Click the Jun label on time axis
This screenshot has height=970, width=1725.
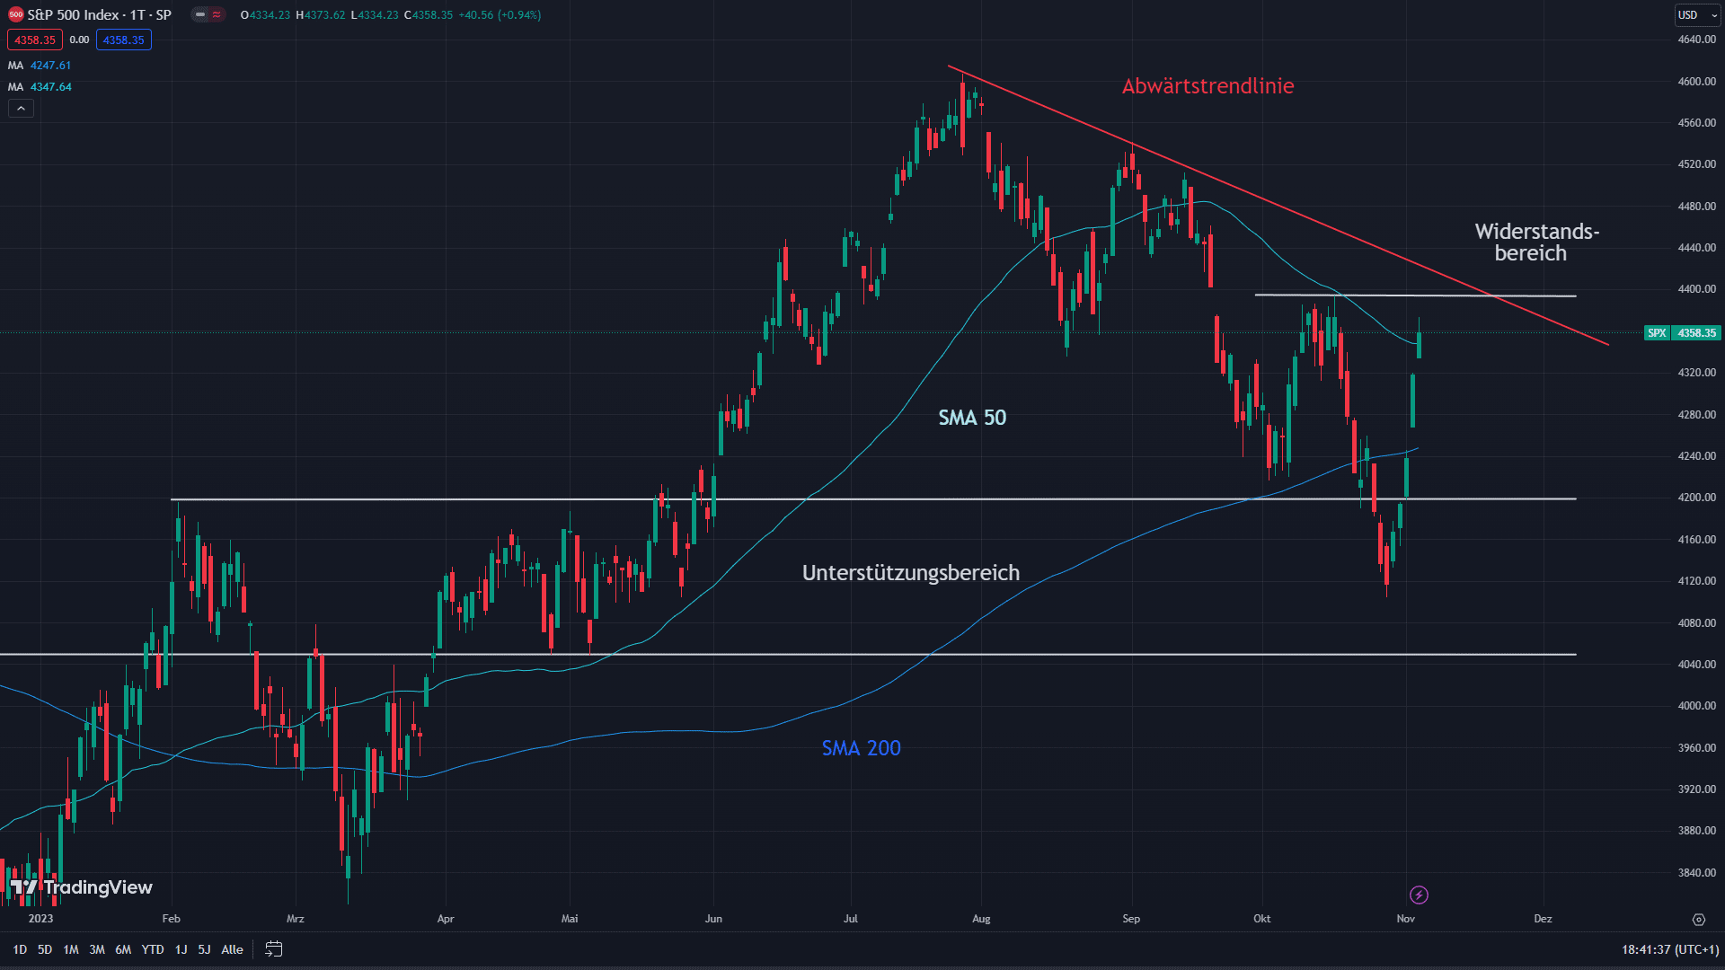[713, 919]
